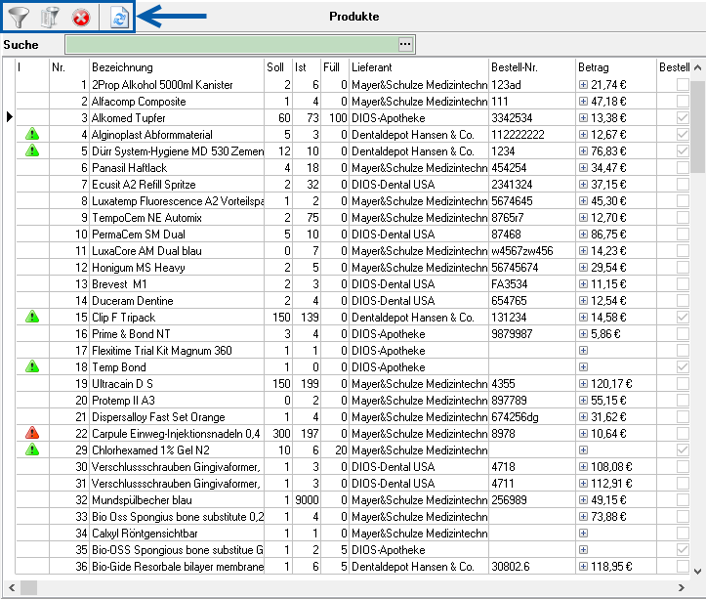Viewport: 706px width, 599px height.
Task: Select the row LuxaCore AM Dual blau
Action: click(353, 250)
